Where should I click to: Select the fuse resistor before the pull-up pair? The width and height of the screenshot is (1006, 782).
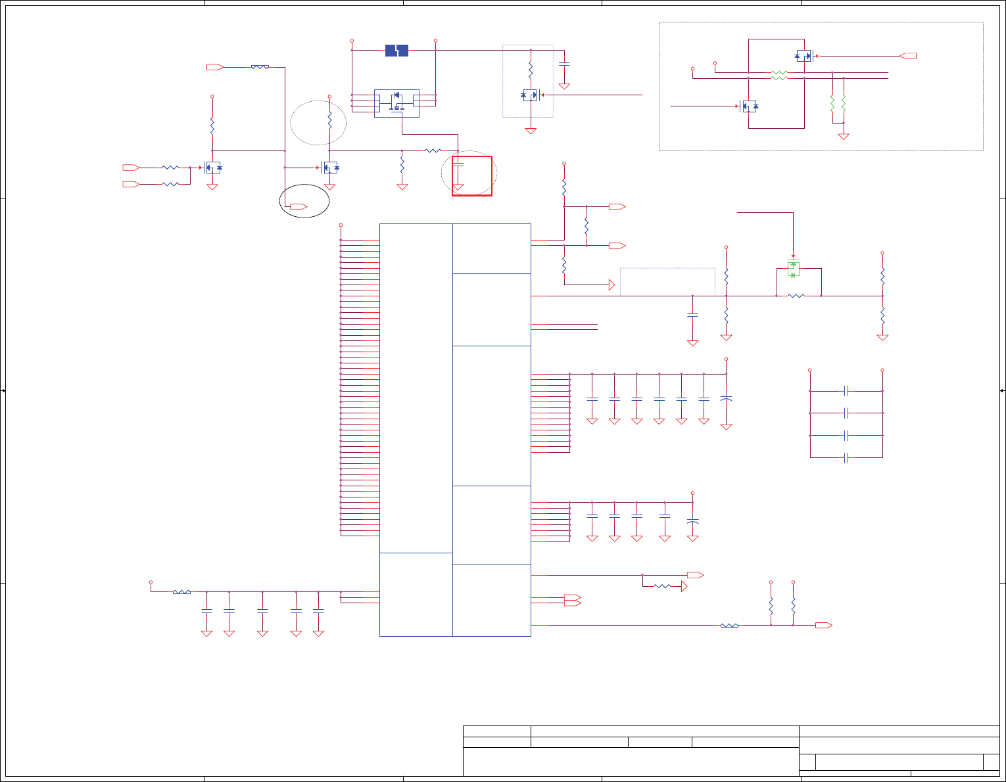[x=729, y=626]
